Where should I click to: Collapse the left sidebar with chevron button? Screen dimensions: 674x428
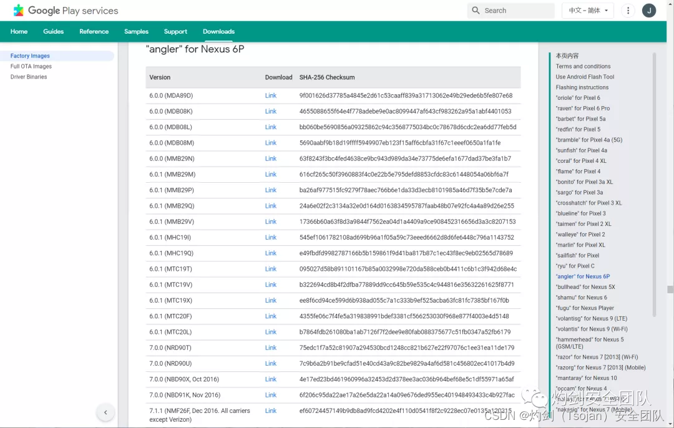(105, 412)
